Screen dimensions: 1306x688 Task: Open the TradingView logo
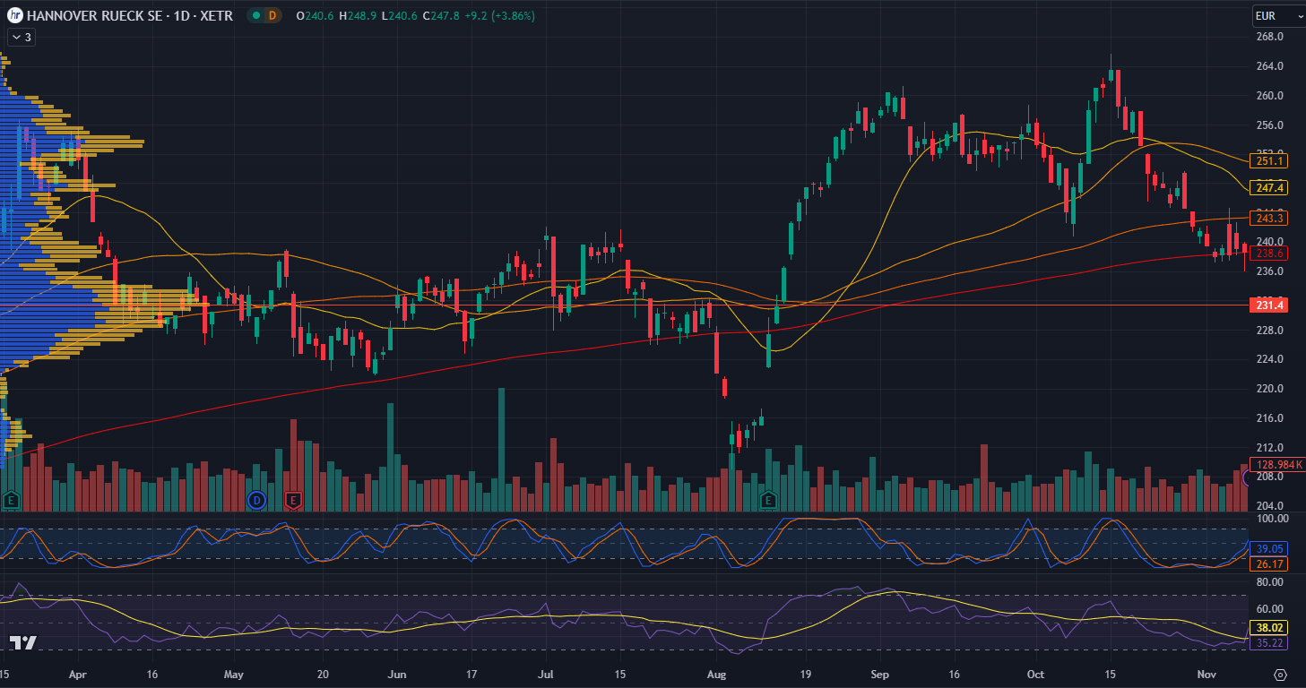pos(22,642)
